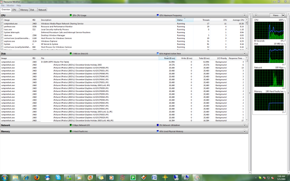Open the Windows Live Messenger taskbar icon
Image resolution: width=290 pixels, height=181 pixels.
(x=69, y=177)
